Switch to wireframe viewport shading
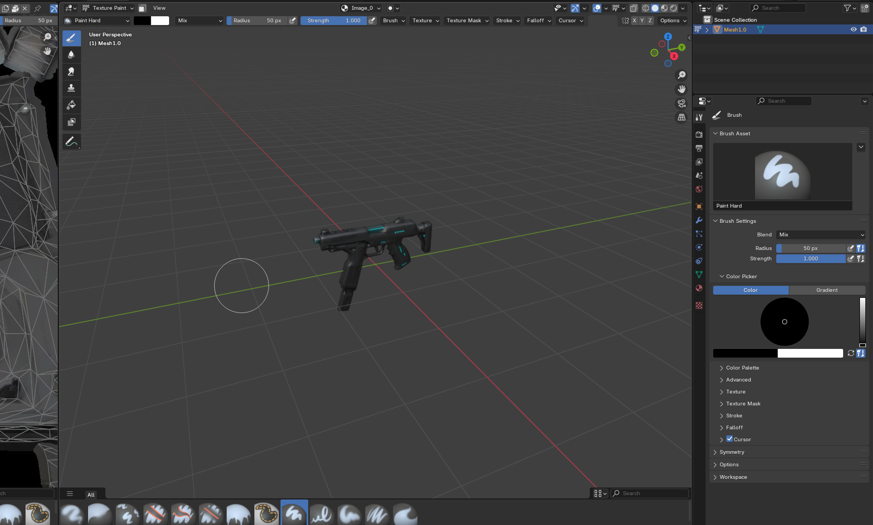The height and width of the screenshot is (525, 873). [x=646, y=8]
